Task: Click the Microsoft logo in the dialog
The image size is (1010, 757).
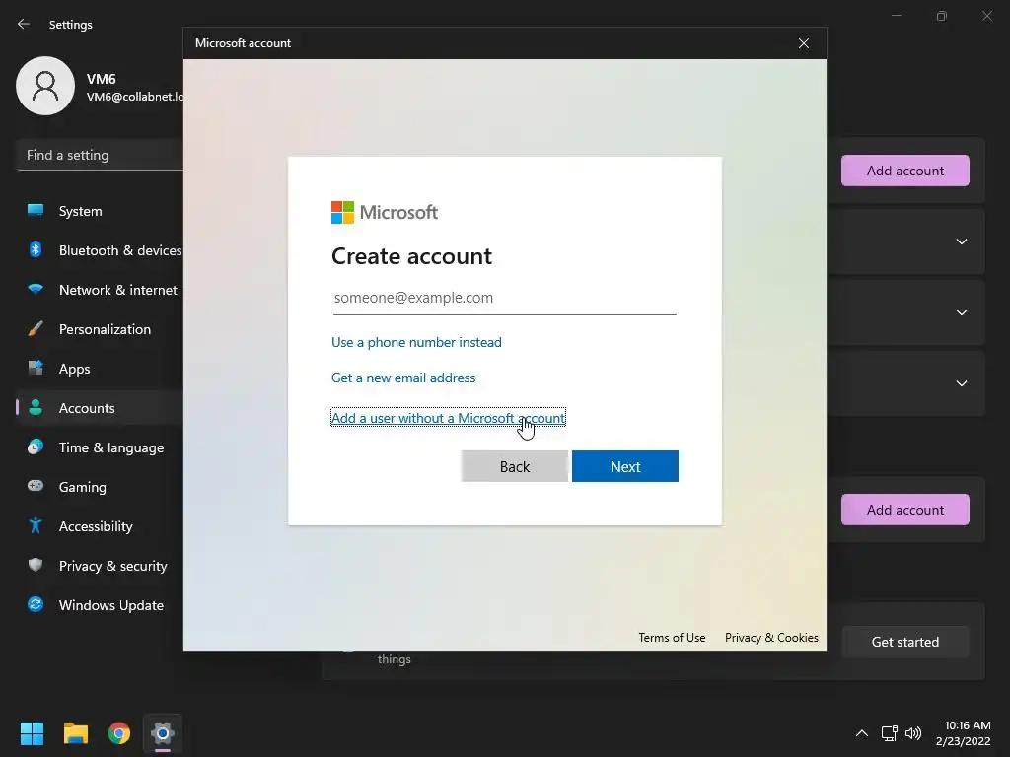Action: 385,212
